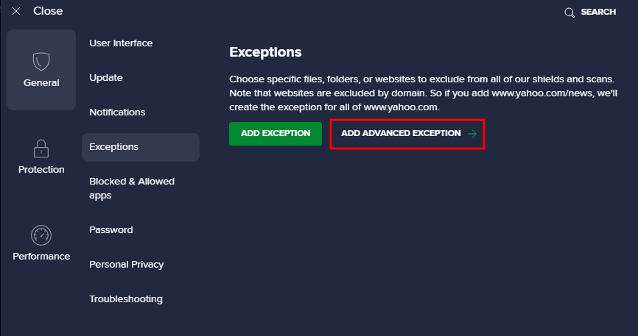
Task: Select the Update menu item
Action: point(106,78)
